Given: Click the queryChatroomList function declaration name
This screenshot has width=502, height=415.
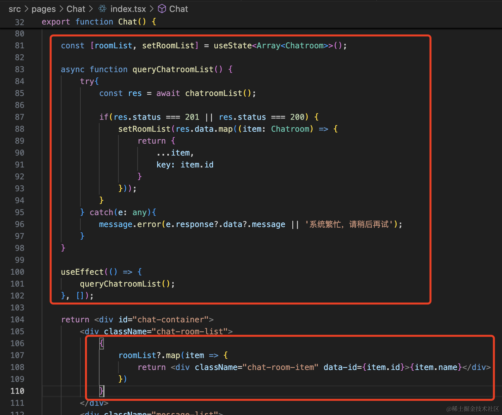Looking at the screenshot, I should tap(173, 69).
